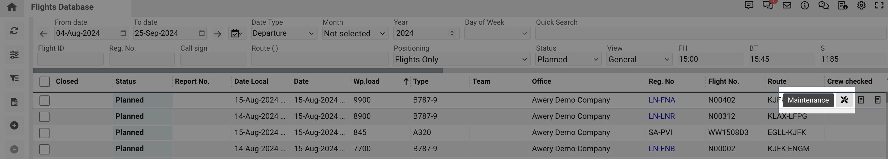
Task: Click the info circle icon
Action: (805, 6)
